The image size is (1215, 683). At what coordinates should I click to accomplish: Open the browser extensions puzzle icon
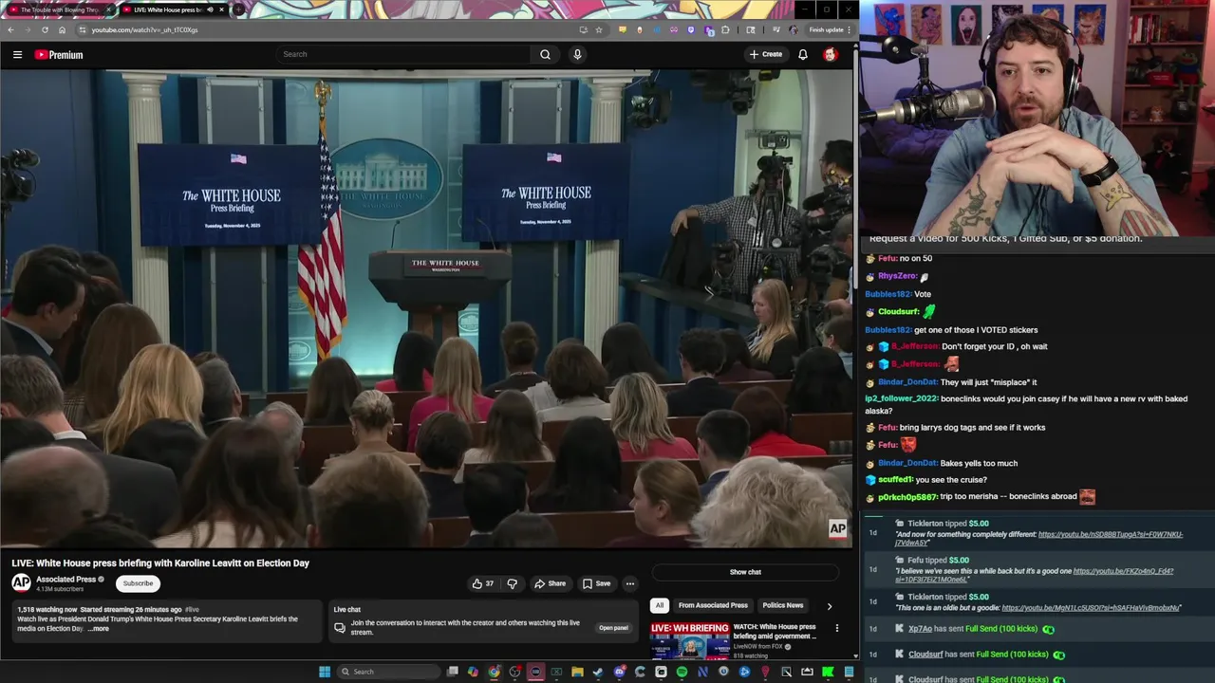[x=725, y=29]
